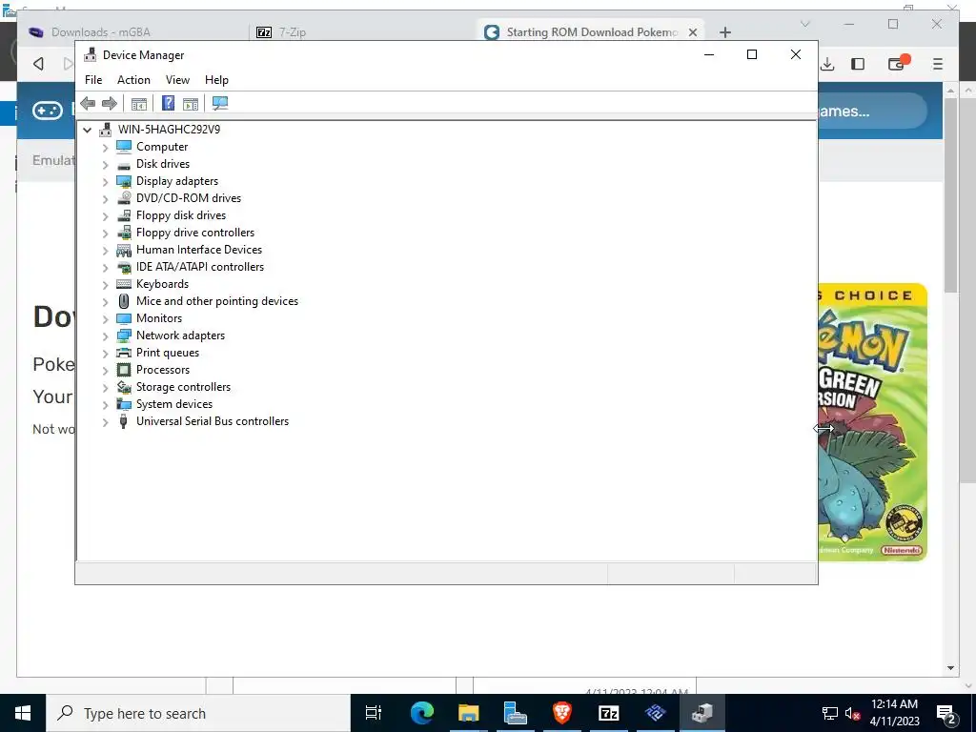Click the Forward arrow in Device Manager toolbar
This screenshot has height=732, width=976.
pos(110,103)
